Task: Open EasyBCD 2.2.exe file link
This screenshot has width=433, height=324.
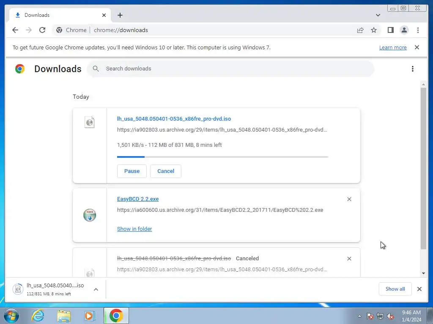Action: point(138,199)
